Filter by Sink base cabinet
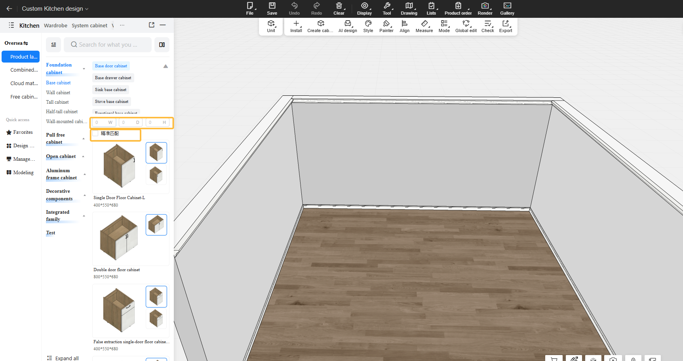 pos(110,89)
